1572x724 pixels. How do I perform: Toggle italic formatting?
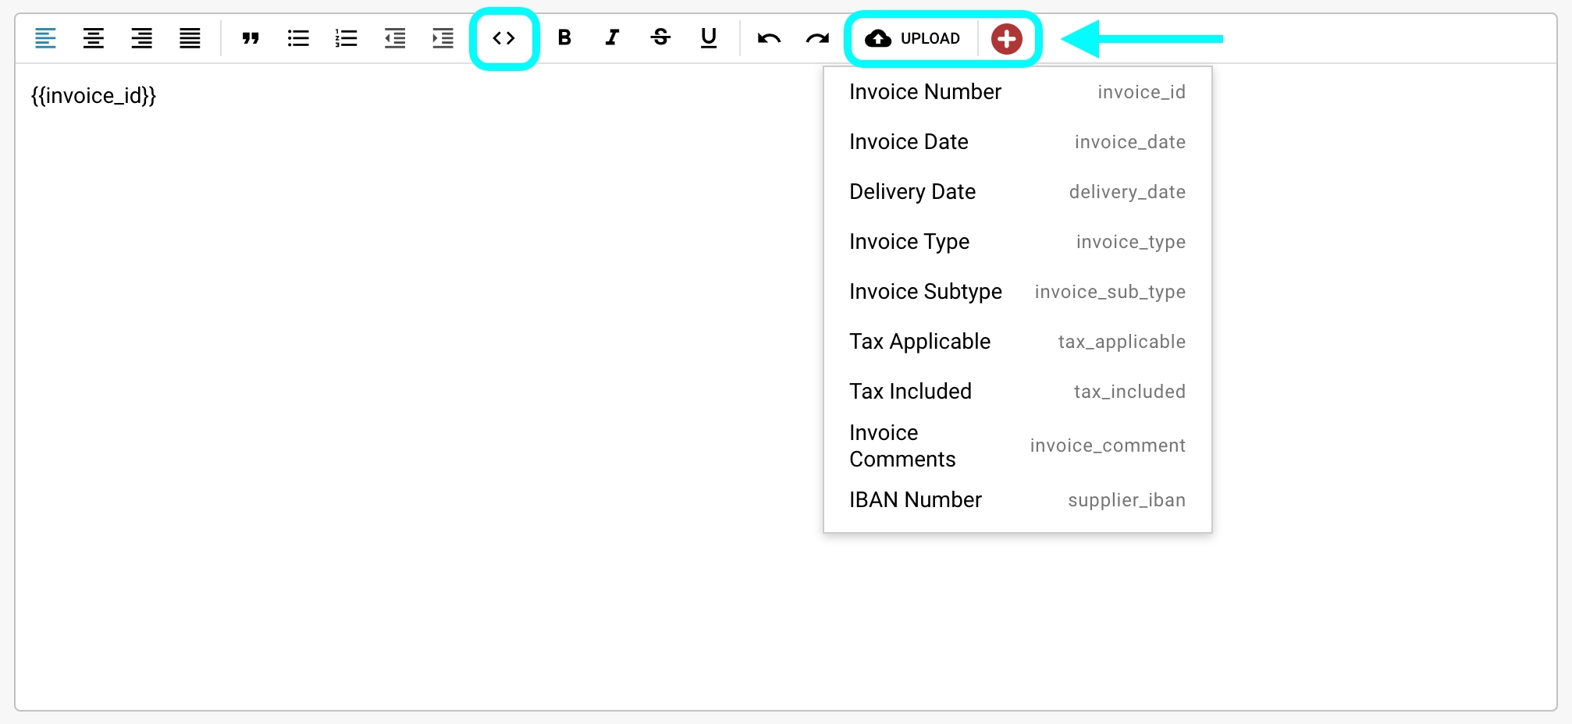pyautogui.click(x=613, y=37)
